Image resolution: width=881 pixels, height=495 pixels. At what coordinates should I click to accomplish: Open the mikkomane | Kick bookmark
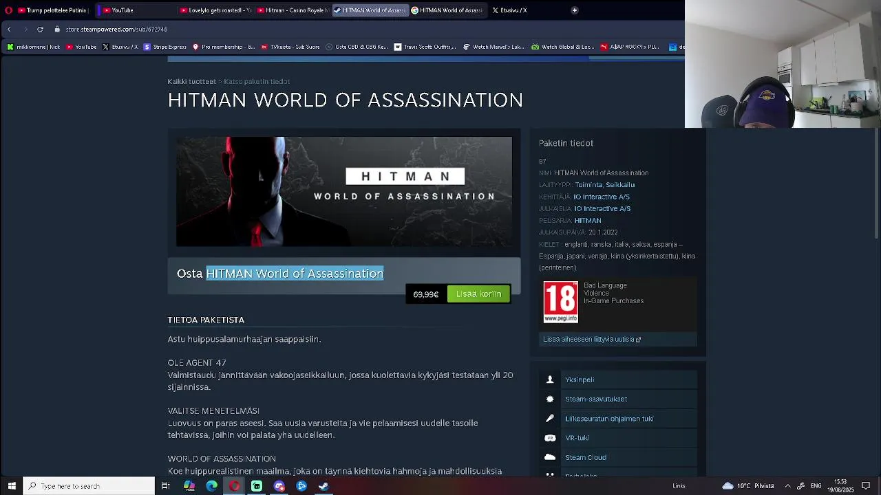33,47
